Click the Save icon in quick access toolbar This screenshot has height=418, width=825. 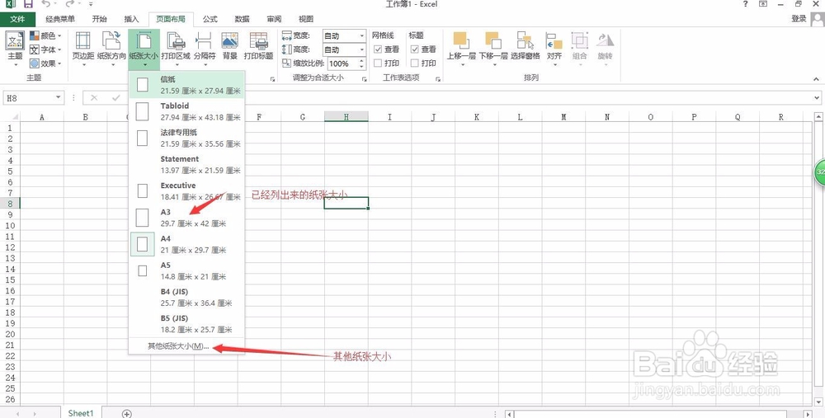(28, 4)
